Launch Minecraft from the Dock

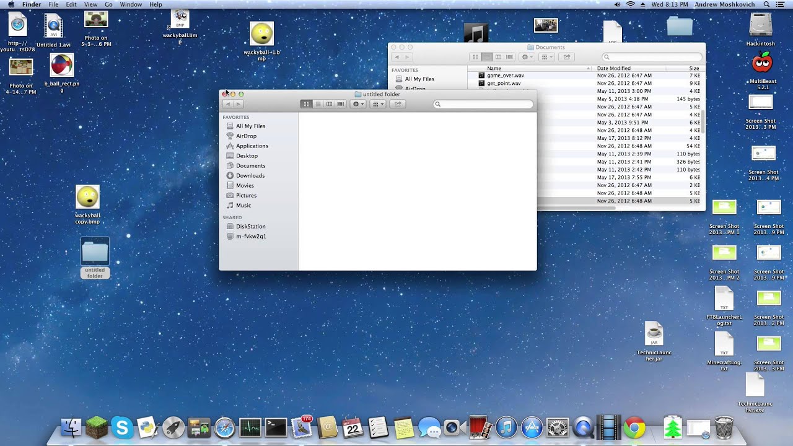tap(96, 427)
